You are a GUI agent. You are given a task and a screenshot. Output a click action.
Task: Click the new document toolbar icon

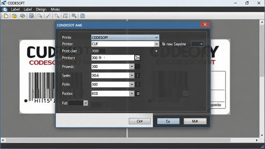6,16
